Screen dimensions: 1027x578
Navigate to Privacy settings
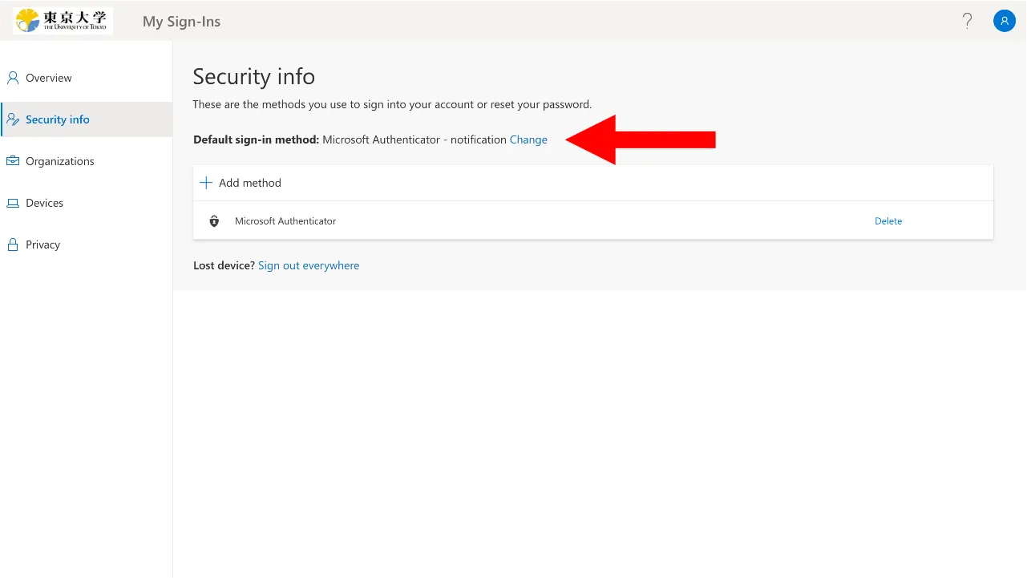[43, 245]
